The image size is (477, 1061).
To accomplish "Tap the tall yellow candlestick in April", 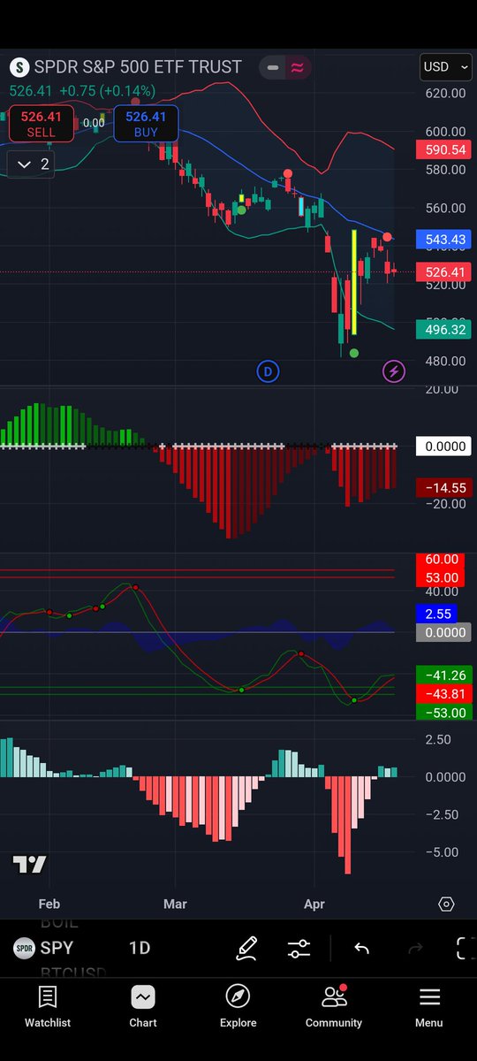I will click(x=354, y=281).
